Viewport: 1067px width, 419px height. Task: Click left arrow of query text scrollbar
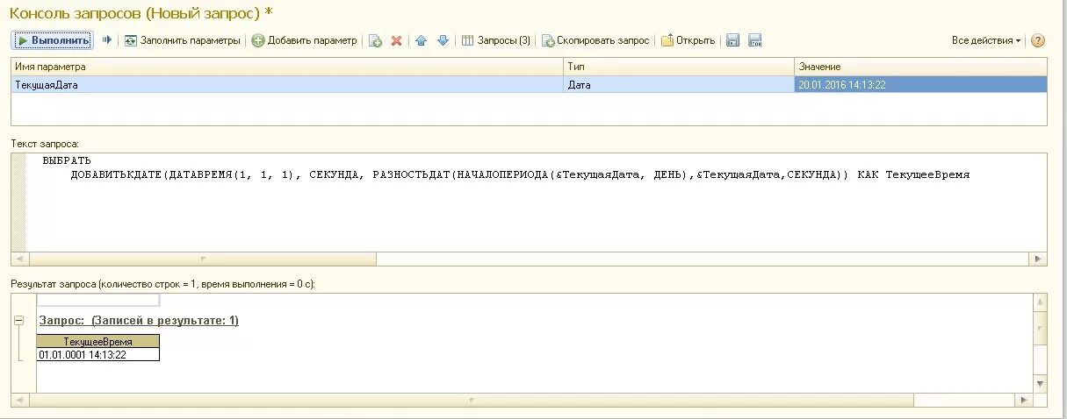tap(20, 259)
